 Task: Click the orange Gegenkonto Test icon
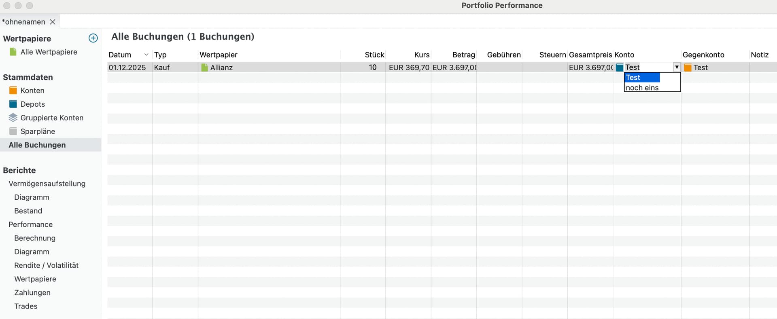688,68
